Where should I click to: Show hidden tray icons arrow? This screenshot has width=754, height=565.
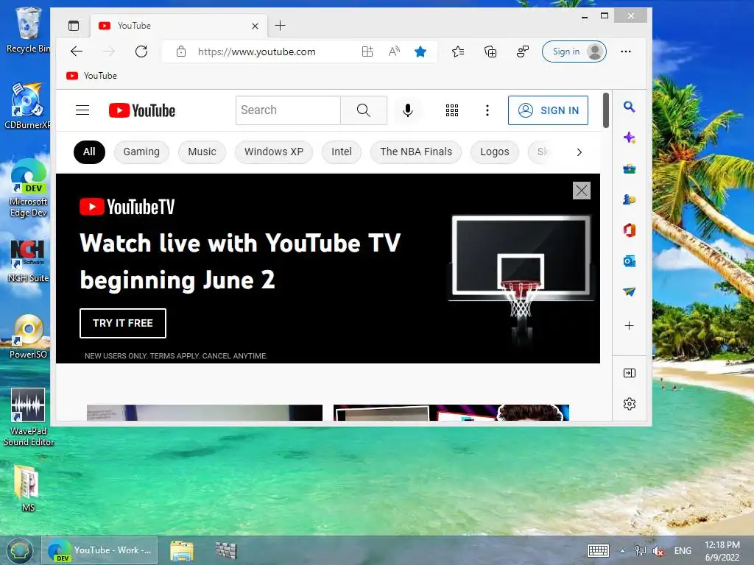point(622,551)
